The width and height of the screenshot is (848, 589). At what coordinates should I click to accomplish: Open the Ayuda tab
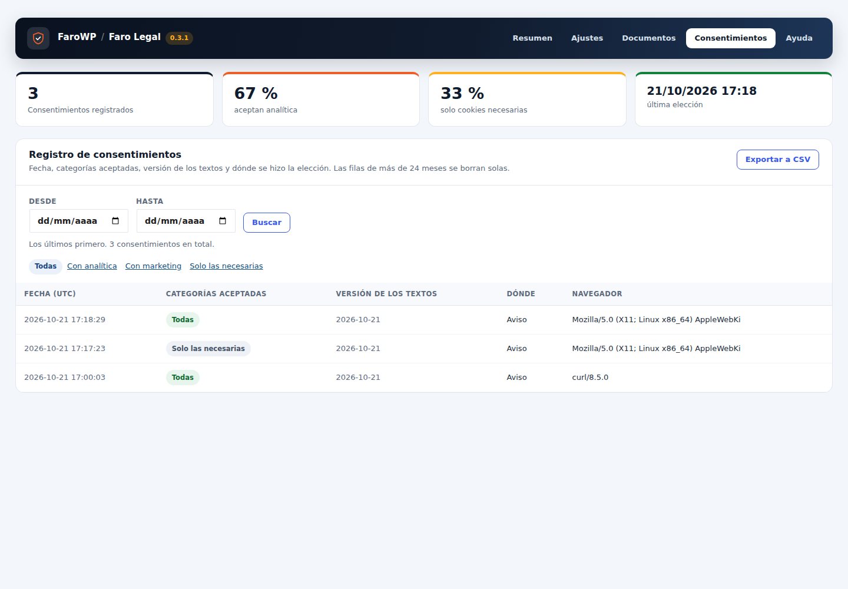point(799,38)
